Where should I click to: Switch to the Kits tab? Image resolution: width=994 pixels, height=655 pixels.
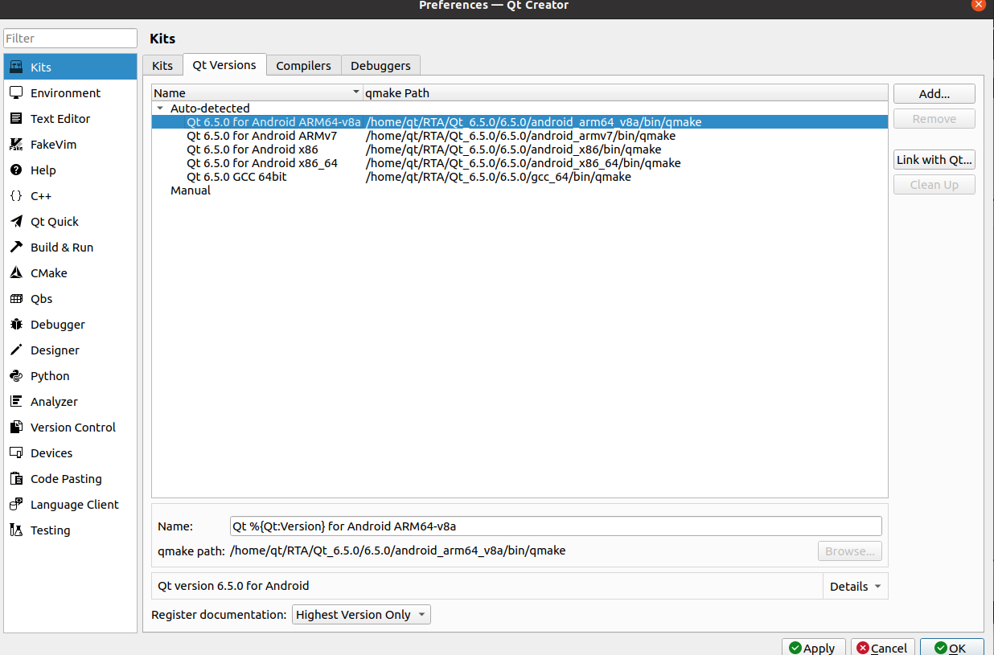coord(162,66)
